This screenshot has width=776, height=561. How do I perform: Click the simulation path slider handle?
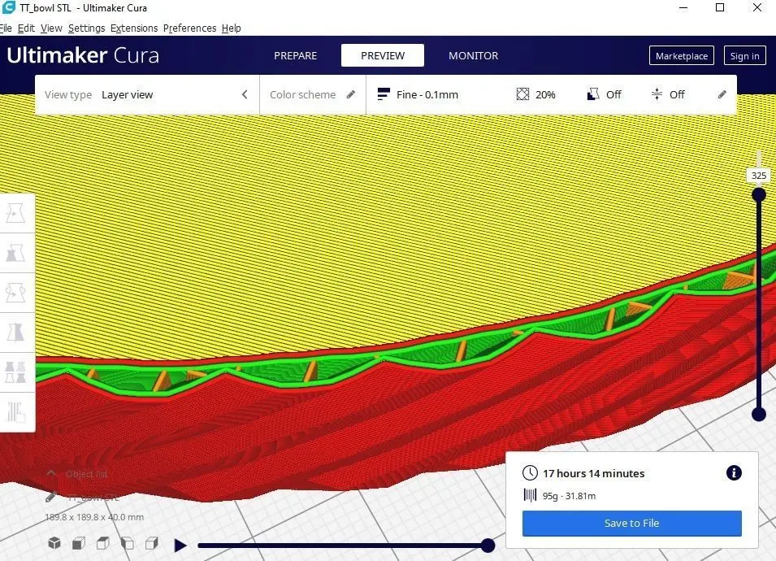tap(488, 546)
